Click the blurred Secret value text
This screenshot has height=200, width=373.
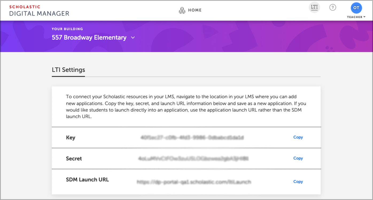[x=193, y=159]
